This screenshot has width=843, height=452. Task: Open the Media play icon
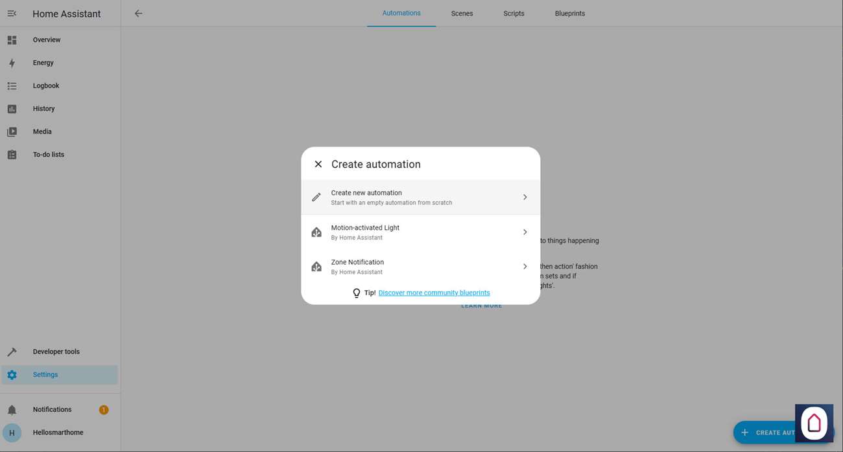[x=12, y=131]
